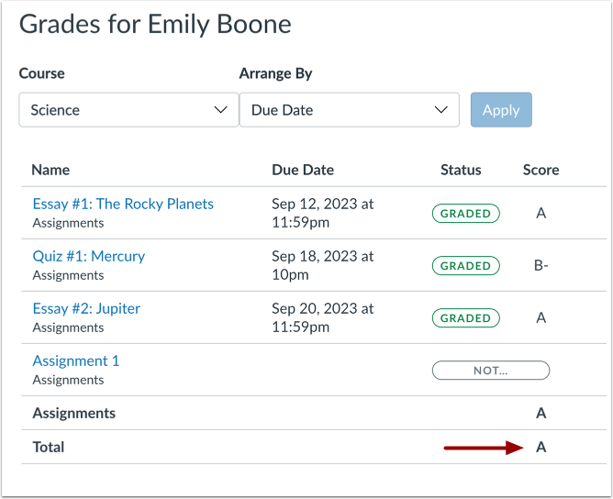Click the Status column header
The height and width of the screenshot is (499, 613).
[x=461, y=170]
